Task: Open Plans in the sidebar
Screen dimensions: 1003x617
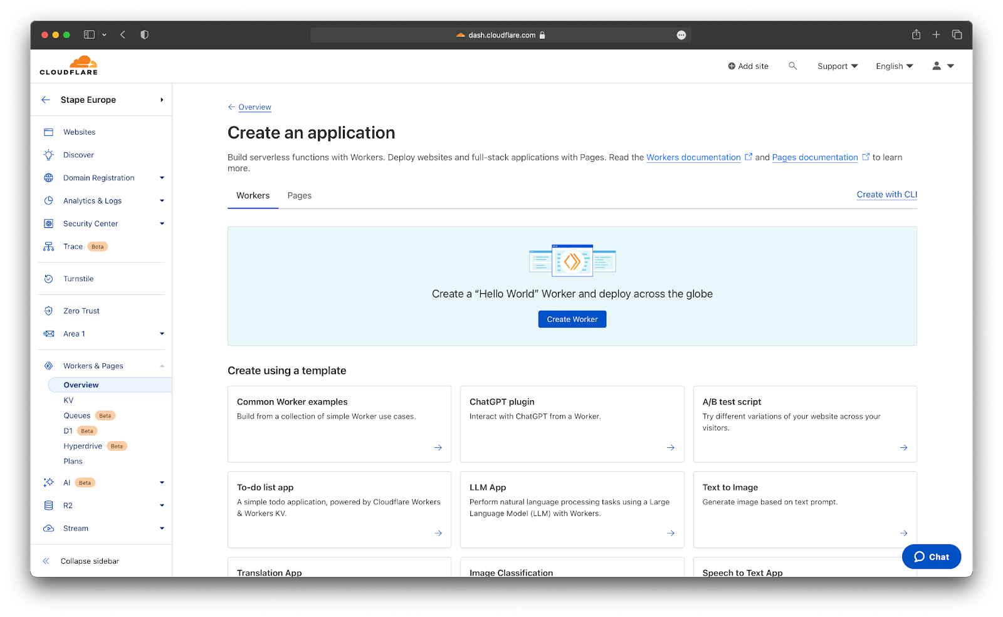Action: 73,461
